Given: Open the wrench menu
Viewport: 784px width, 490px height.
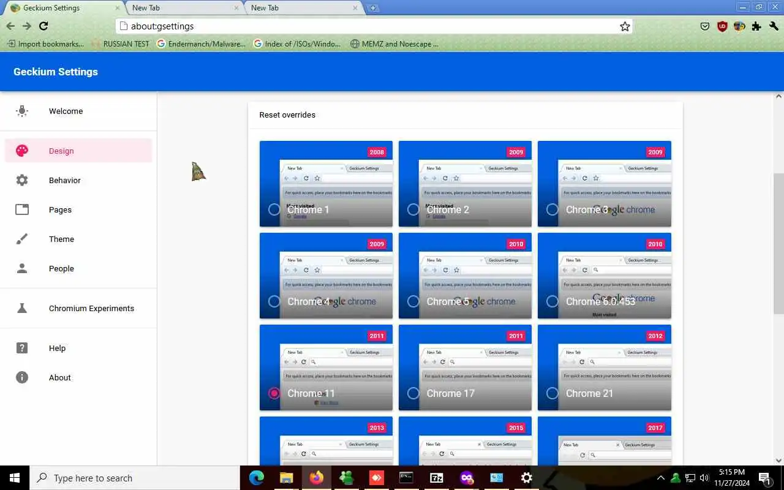Looking at the screenshot, I should 774,26.
